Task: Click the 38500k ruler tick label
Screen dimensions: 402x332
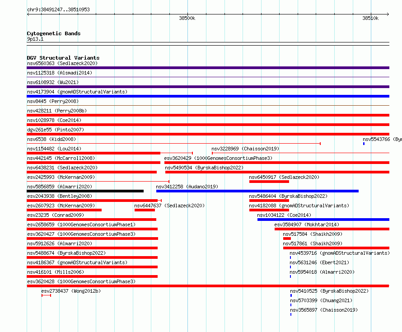Action: click(187, 18)
